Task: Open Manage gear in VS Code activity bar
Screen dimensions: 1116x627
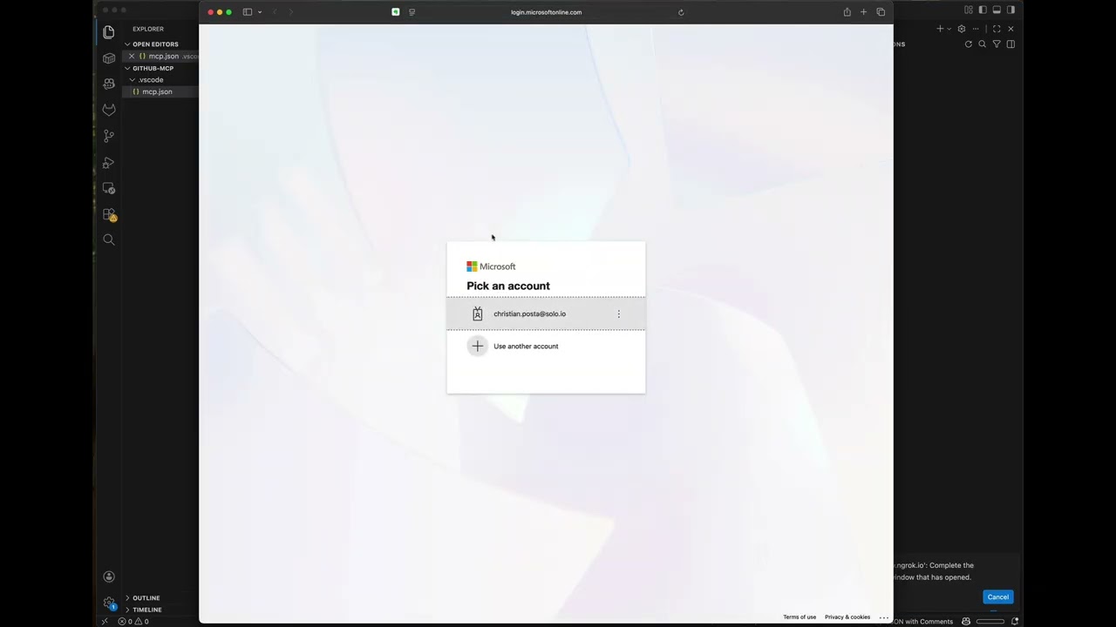Action: [109, 603]
